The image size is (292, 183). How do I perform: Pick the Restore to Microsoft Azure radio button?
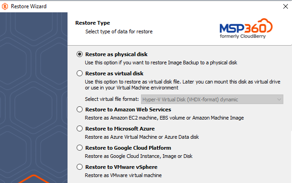click(x=79, y=129)
